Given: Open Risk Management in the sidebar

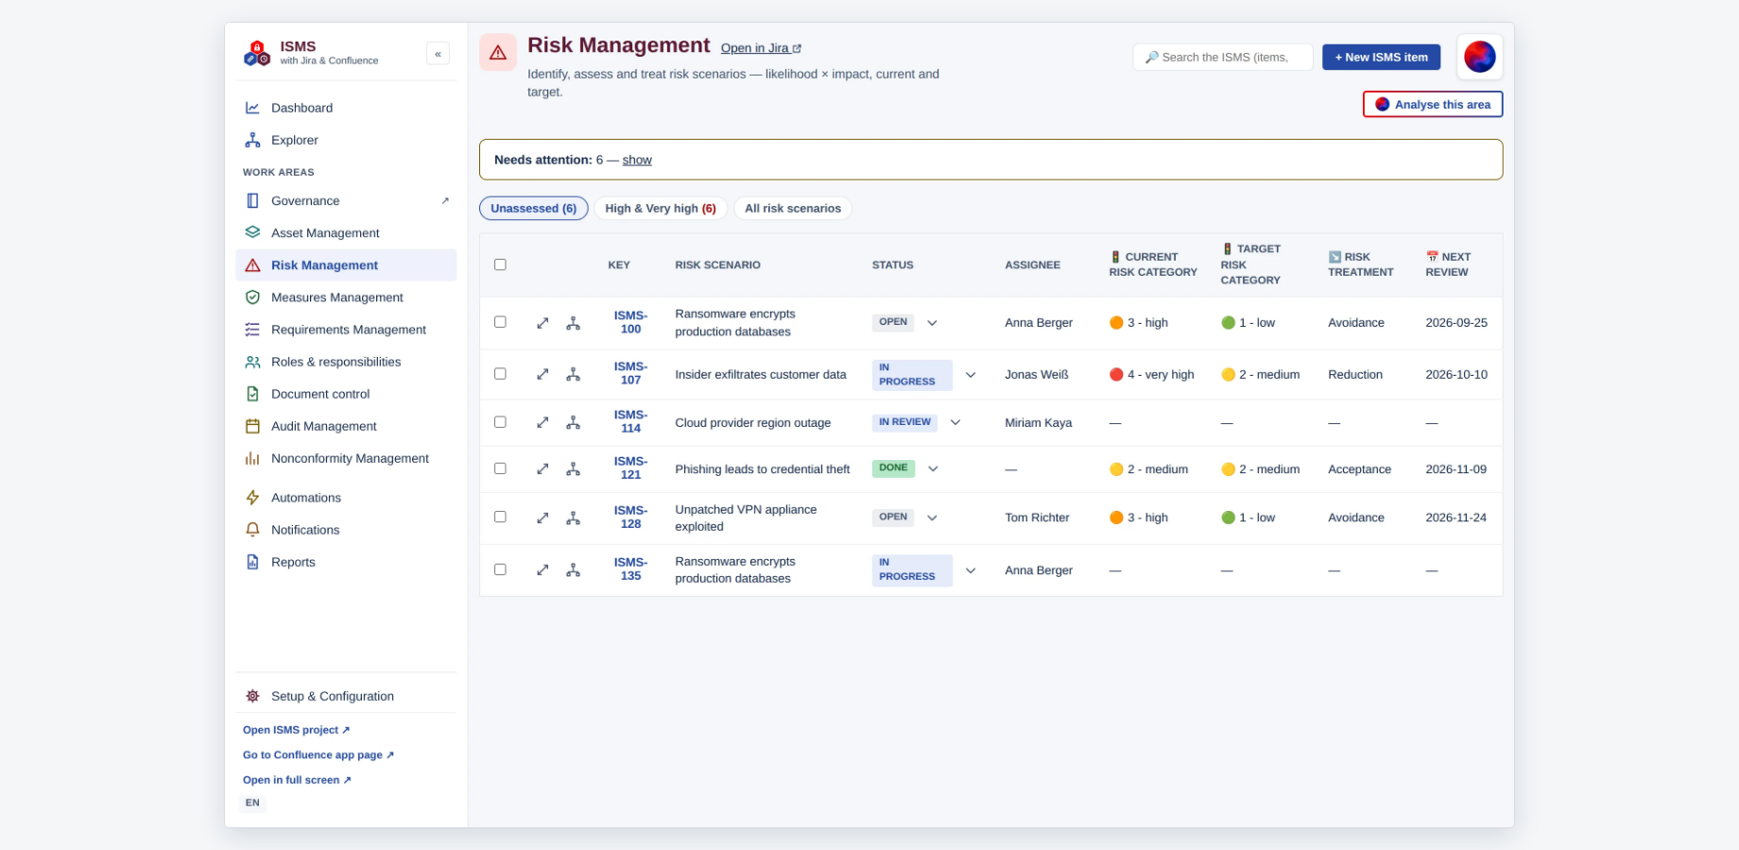Looking at the screenshot, I should 346,265.
